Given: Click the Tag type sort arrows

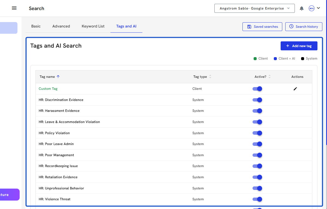Looking at the screenshot, I should [x=210, y=77].
